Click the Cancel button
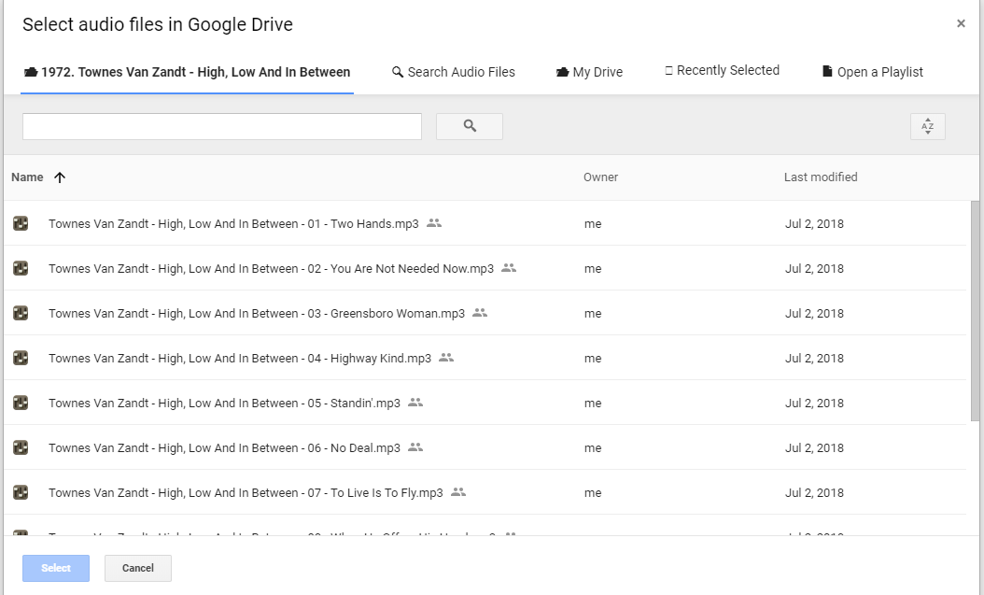The height and width of the screenshot is (595, 984). (138, 568)
